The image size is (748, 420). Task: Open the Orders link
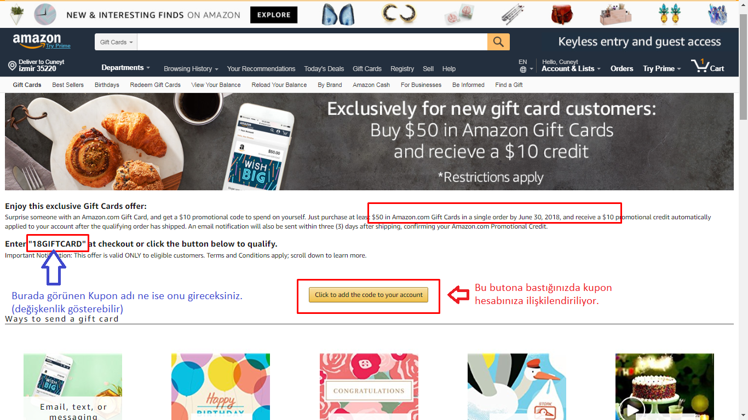[x=622, y=68]
